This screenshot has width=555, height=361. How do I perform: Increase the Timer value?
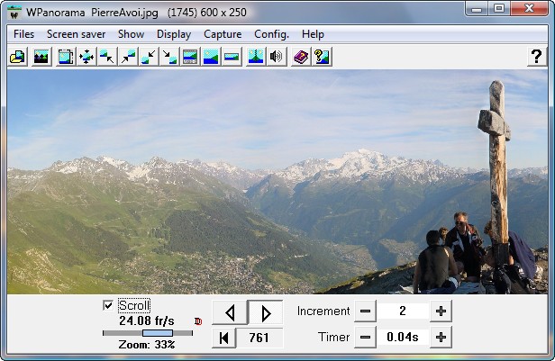(441, 338)
